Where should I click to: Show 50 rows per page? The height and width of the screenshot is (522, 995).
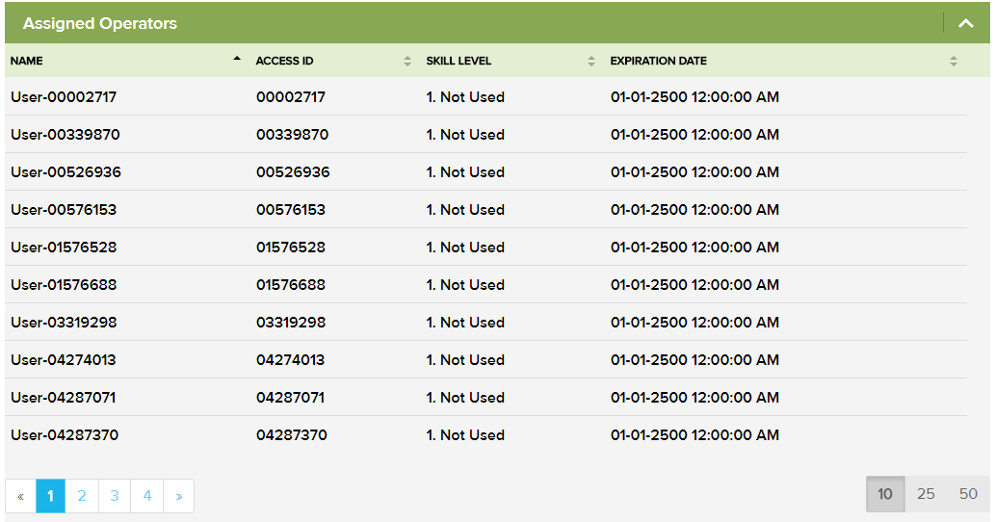click(968, 494)
